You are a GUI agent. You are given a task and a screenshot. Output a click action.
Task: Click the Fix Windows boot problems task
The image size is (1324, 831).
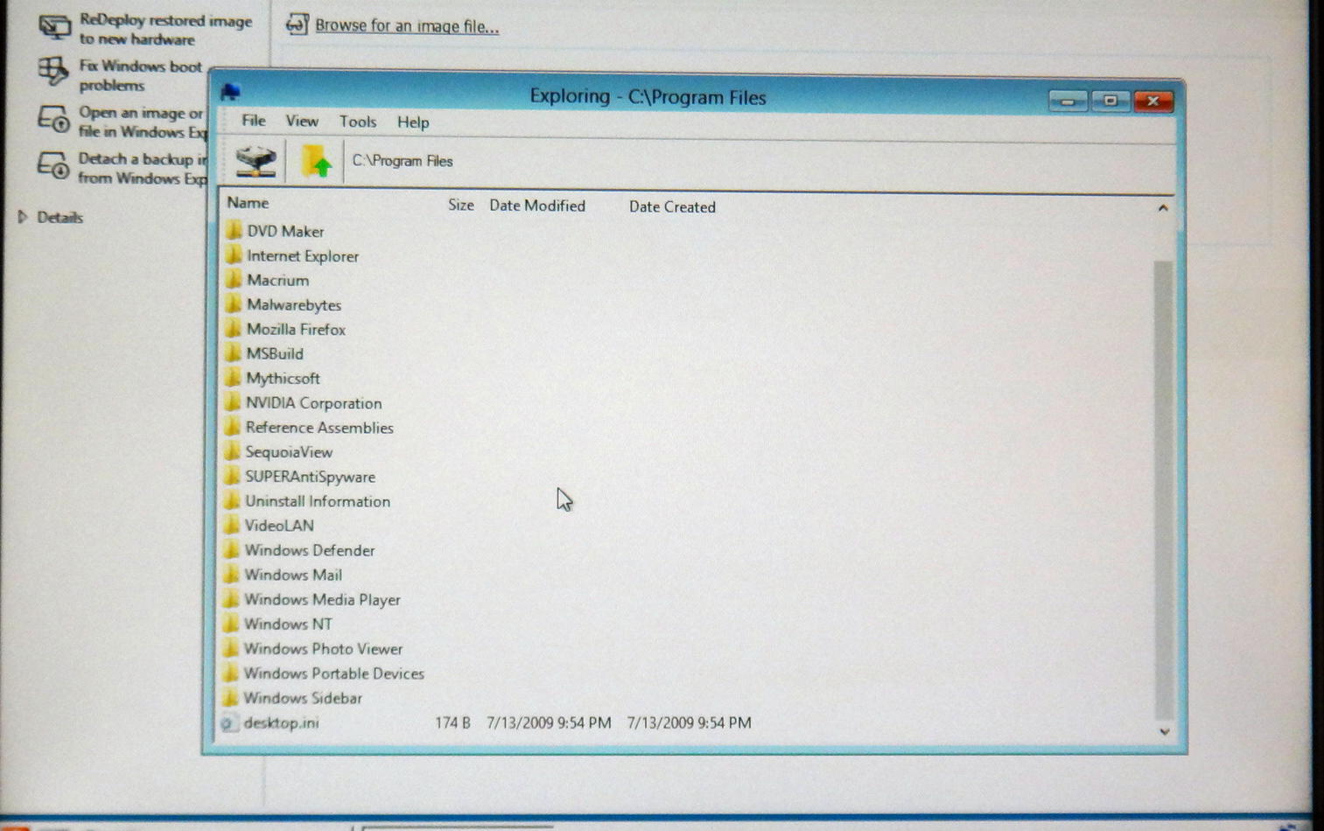139,75
